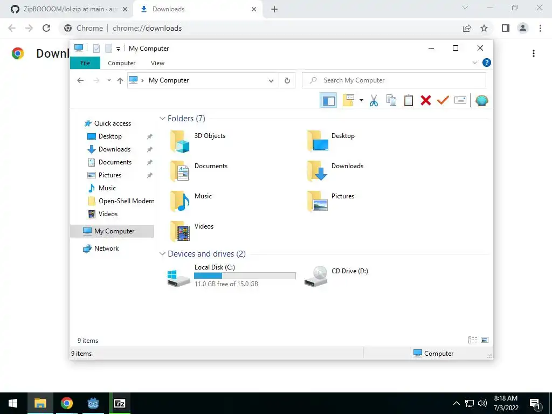Switch to large icons view layout
552x414 pixels.
[x=485, y=340]
